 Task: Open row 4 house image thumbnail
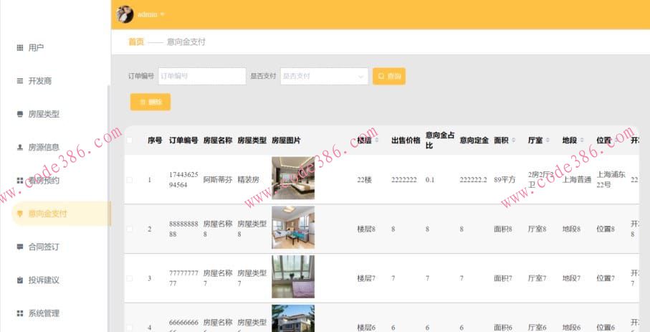(x=293, y=318)
